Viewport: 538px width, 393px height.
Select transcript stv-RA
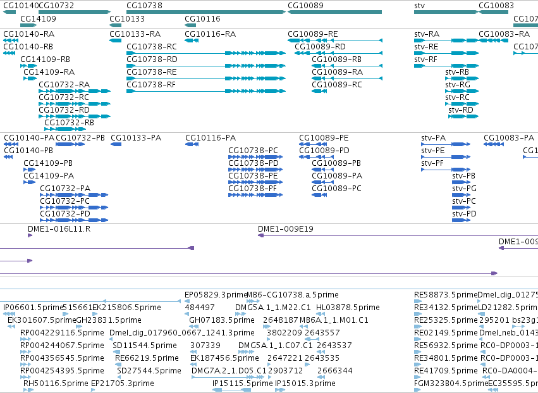pyautogui.click(x=427, y=34)
